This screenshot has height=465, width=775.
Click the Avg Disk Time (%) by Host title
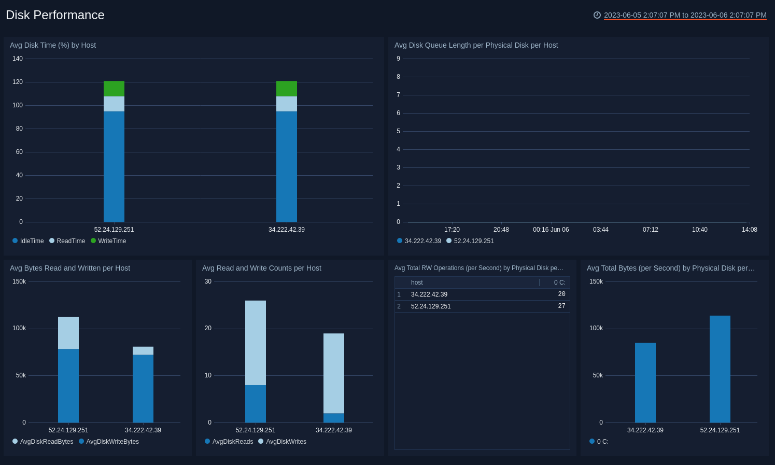click(x=53, y=45)
